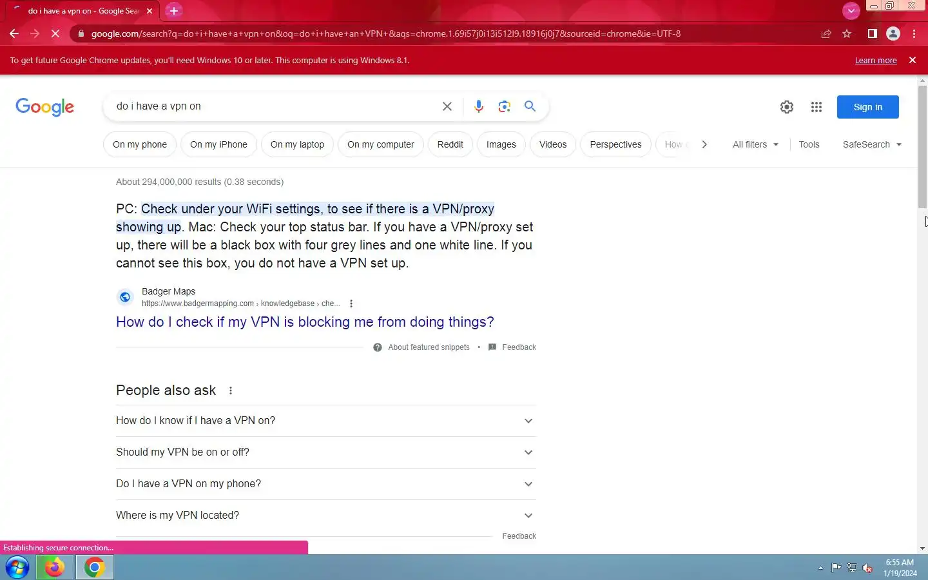Click the Sign in button
Viewport: 928px width, 580px height.
(x=868, y=107)
